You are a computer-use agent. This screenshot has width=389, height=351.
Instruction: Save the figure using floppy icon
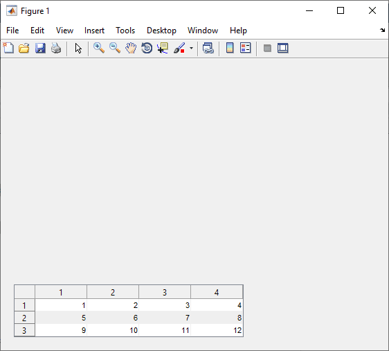tap(40, 48)
